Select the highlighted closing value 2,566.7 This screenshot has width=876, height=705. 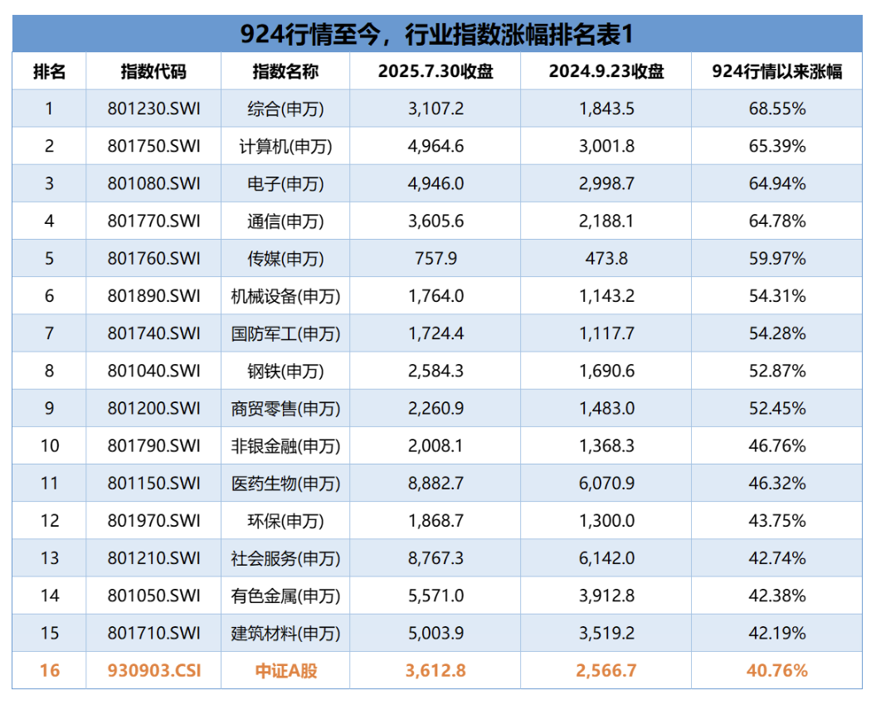point(606,670)
